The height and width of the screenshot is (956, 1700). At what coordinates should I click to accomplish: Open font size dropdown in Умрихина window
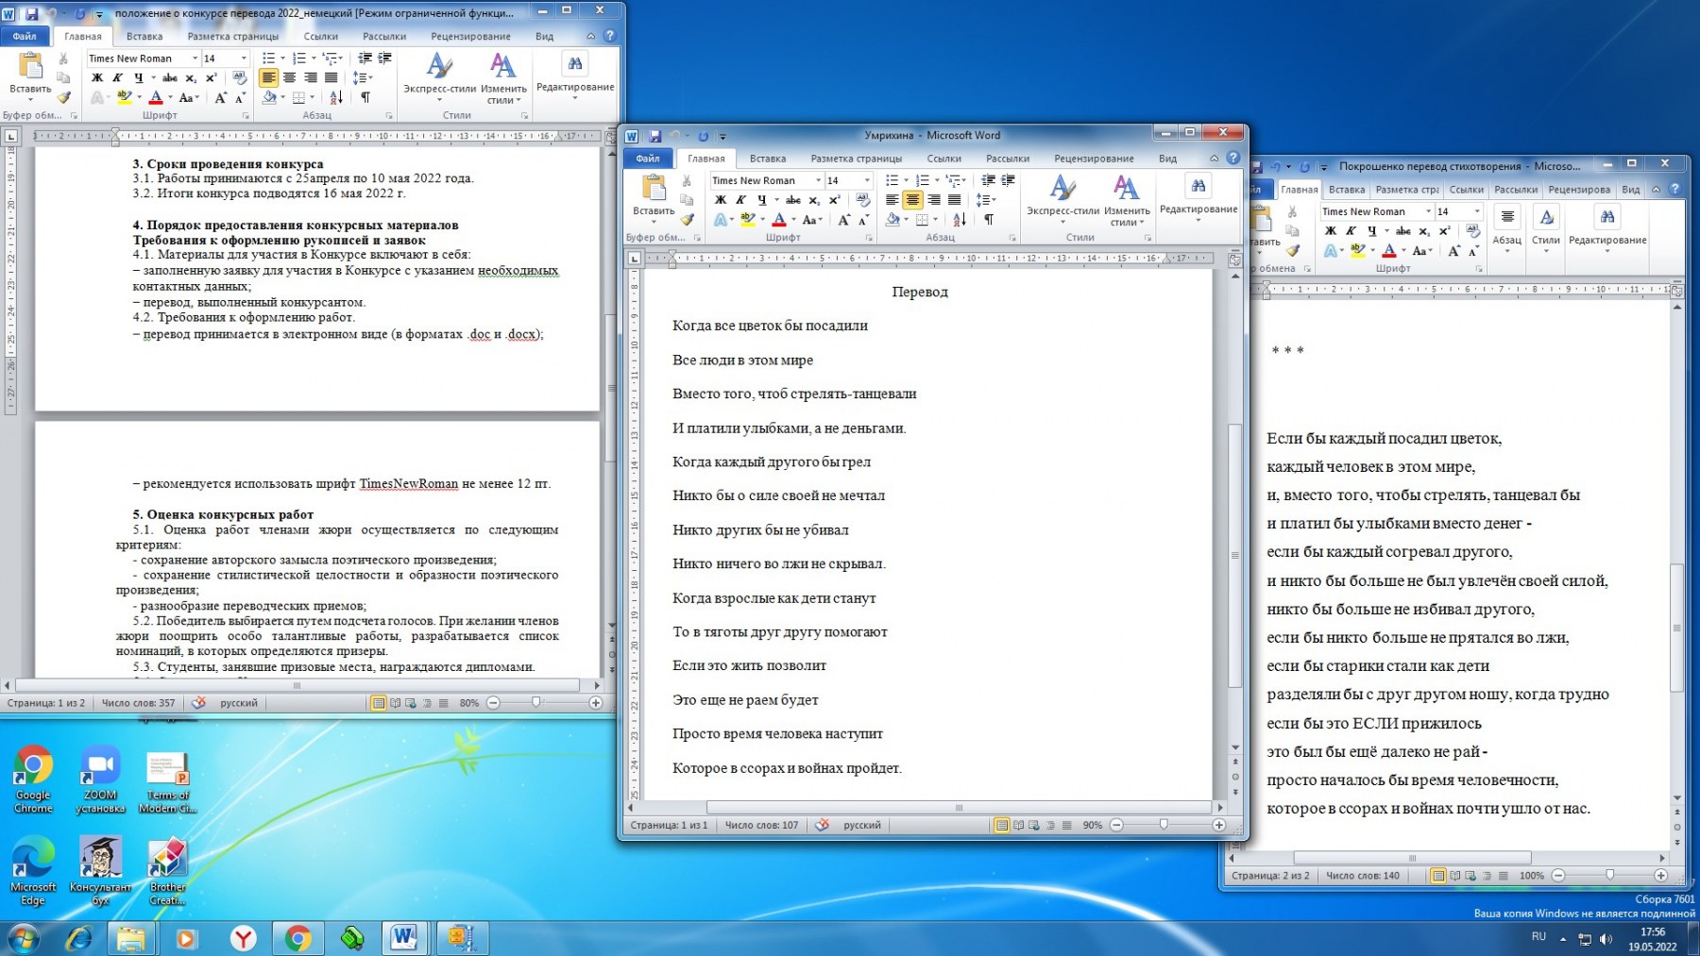[x=867, y=180]
